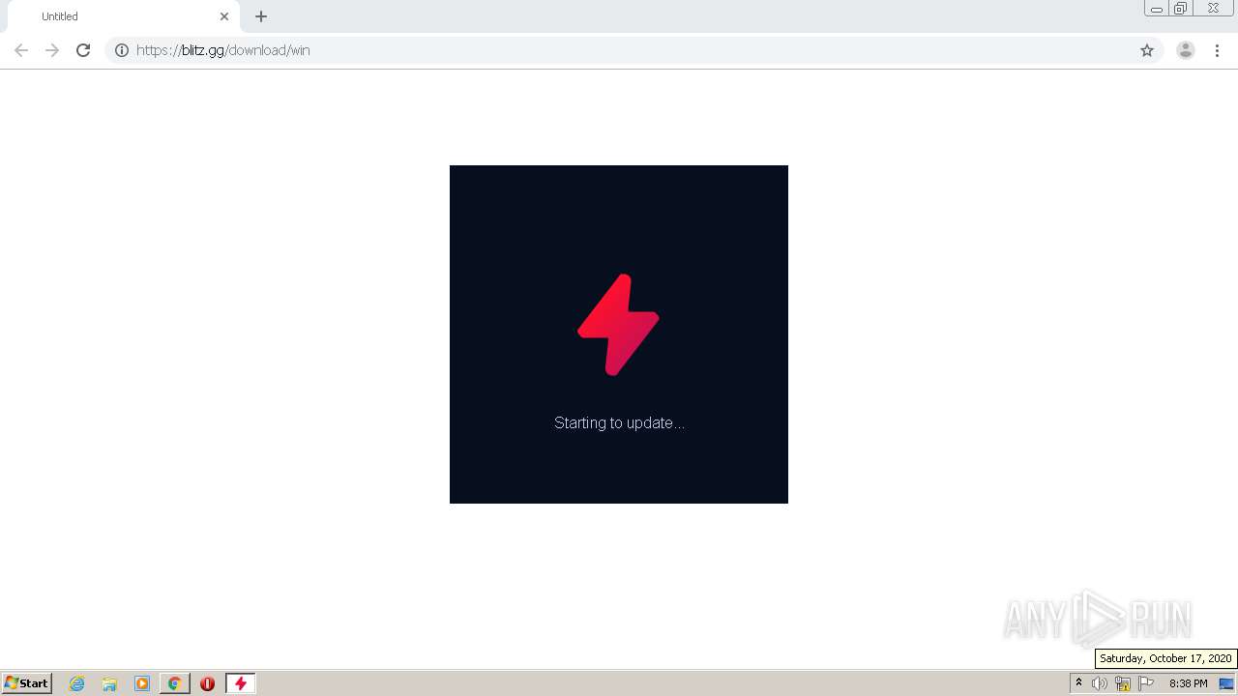Open a new tab with plus button
1238x696 pixels.
click(261, 16)
